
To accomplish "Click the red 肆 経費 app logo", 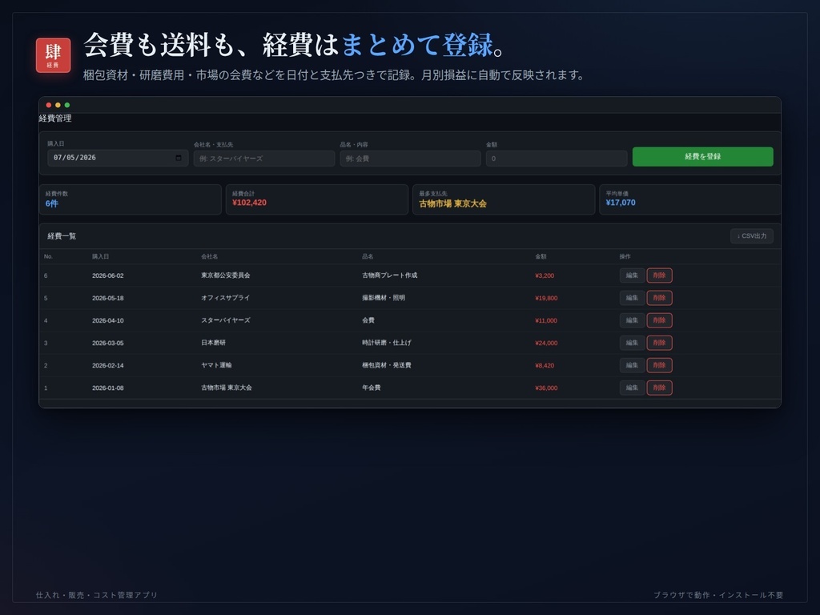I will (x=54, y=55).
